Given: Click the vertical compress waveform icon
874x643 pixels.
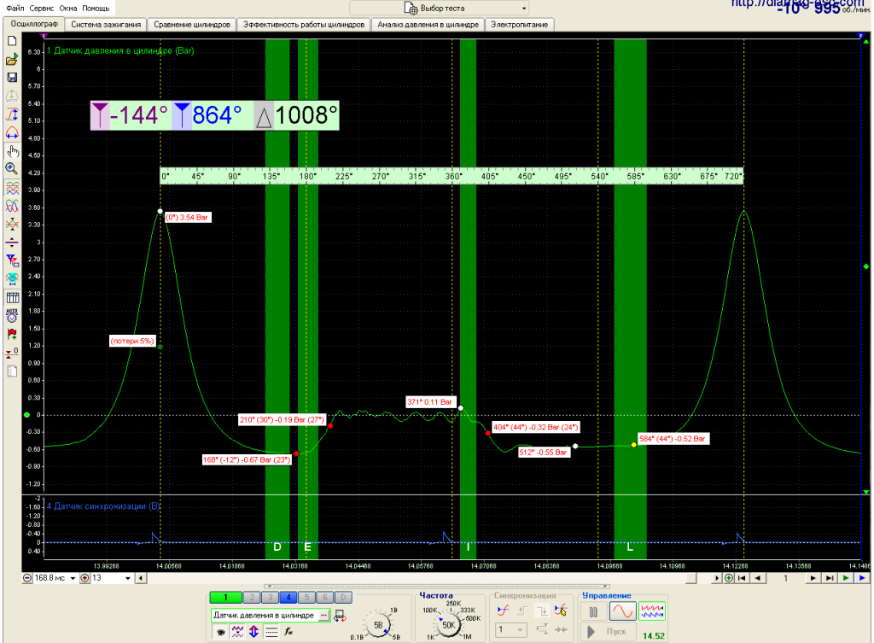Looking at the screenshot, I should pos(12,225).
